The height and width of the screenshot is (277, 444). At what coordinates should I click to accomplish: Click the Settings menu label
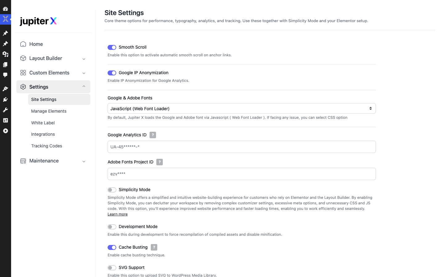click(x=39, y=87)
